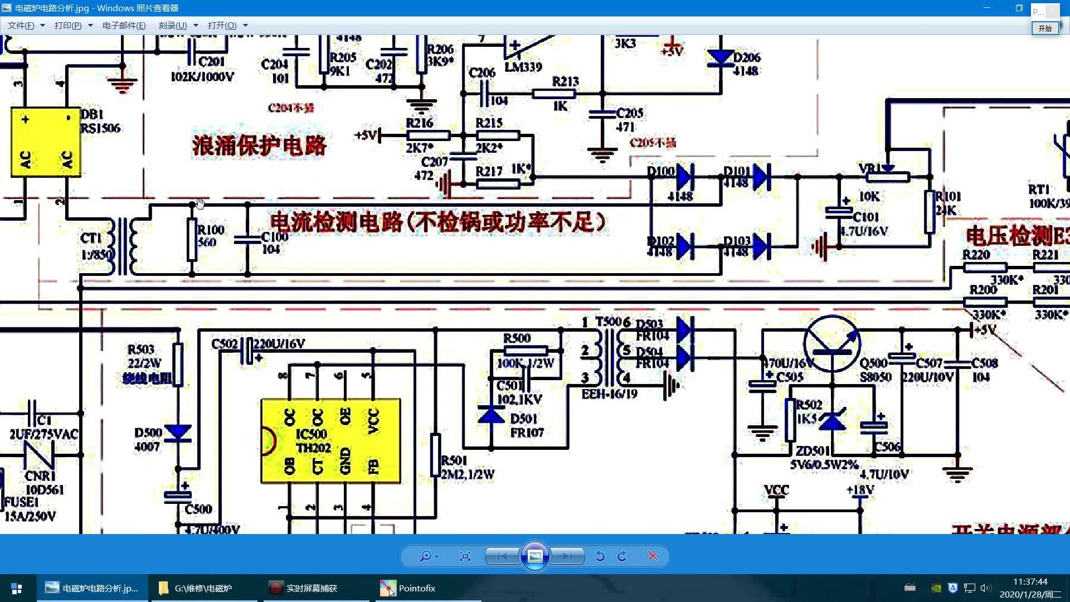Open the taskbar clock showing 11:37:44
This screenshot has height=602, width=1070.
tap(1030, 588)
